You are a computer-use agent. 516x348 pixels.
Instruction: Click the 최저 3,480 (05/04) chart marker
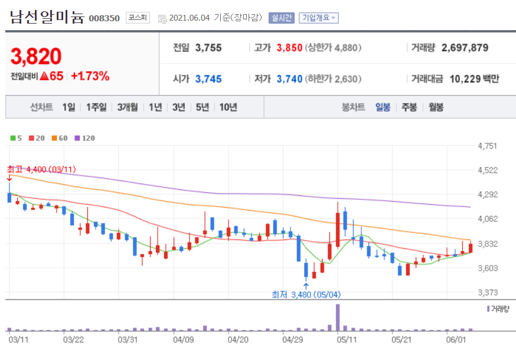(x=306, y=294)
